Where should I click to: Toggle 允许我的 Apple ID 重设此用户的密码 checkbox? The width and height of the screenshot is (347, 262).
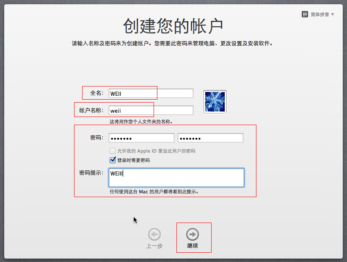[113, 151]
